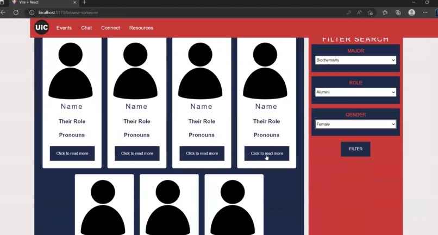This screenshot has width=438, height=235.
Task: Click the second card's profile avatar
Action: (135, 70)
